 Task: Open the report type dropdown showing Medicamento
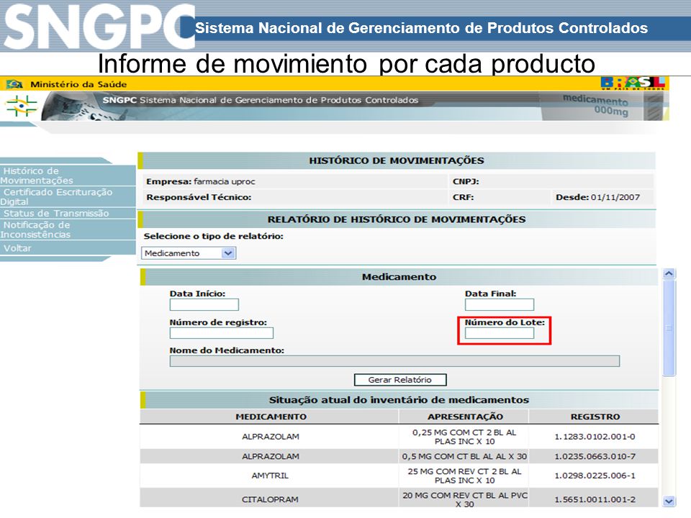point(189,253)
